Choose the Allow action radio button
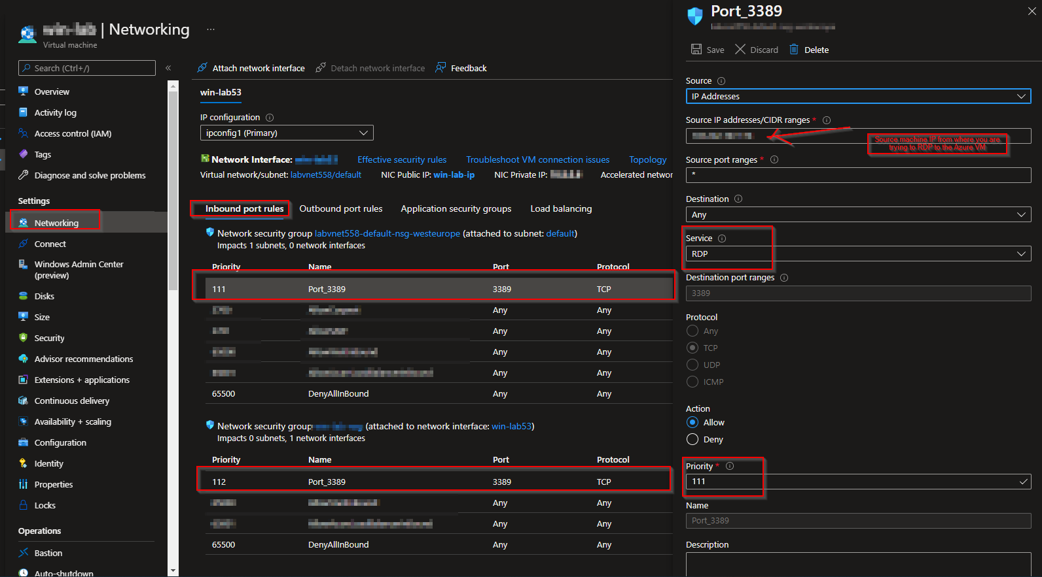1042x577 pixels. pos(692,422)
